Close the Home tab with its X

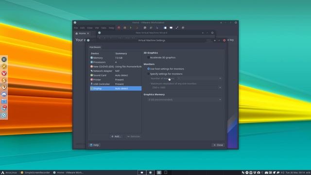tap(88, 34)
